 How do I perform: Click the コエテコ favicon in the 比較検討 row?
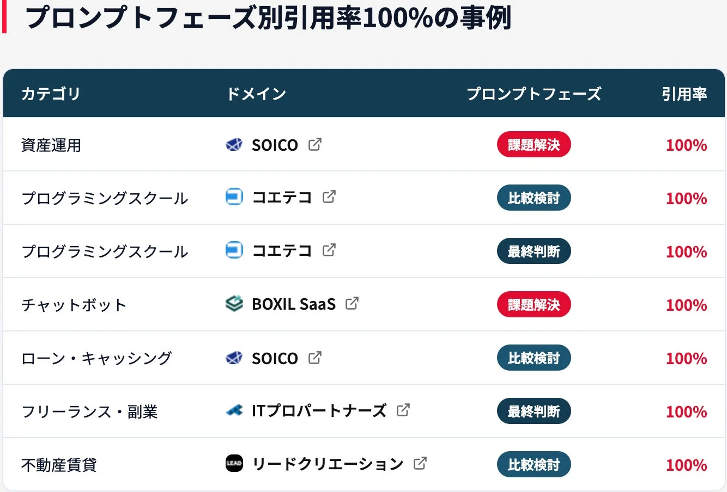(234, 198)
